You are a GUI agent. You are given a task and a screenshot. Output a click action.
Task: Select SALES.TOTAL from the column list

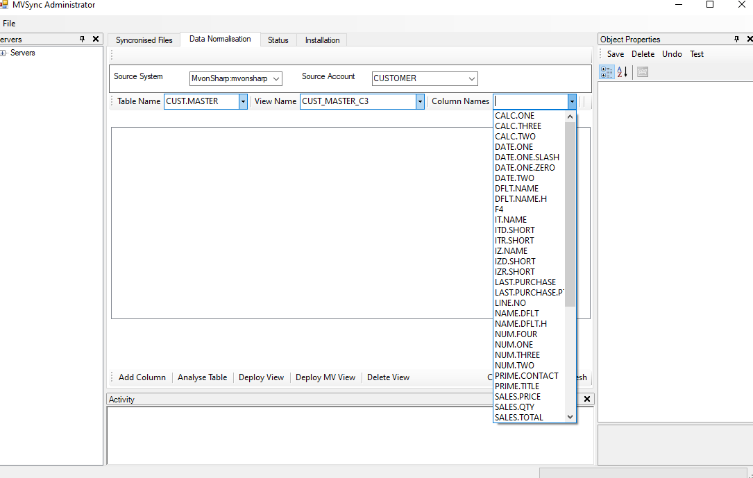click(x=530, y=418)
